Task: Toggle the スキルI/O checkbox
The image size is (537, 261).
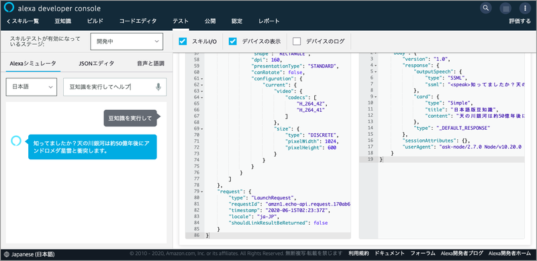Action: point(183,41)
